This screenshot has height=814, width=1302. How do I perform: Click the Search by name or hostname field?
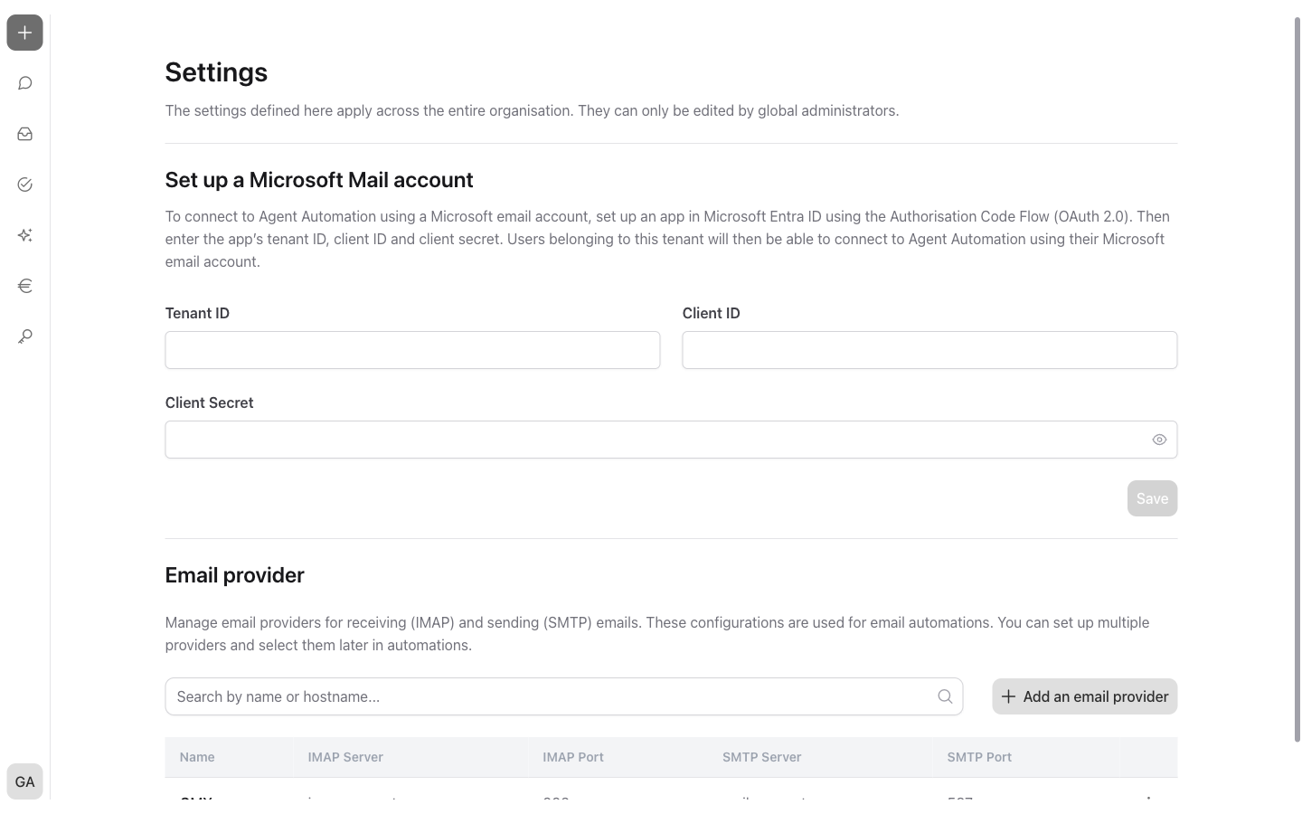pos(564,696)
